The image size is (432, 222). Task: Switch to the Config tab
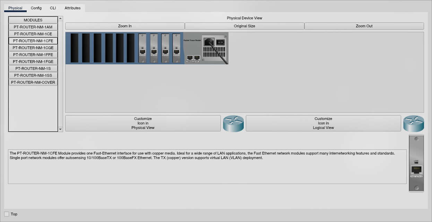(36, 8)
